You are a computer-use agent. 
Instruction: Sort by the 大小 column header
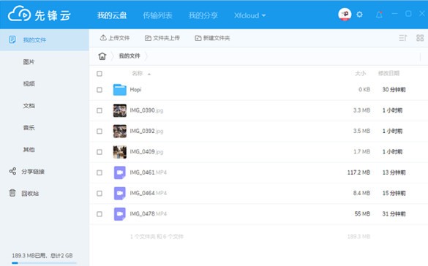[360, 73]
